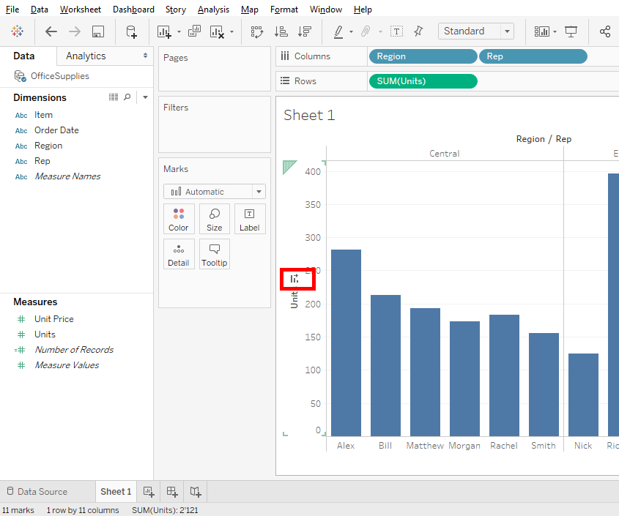Open the Color button in Marks
This screenshot has height=516, width=619.
click(x=179, y=219)
